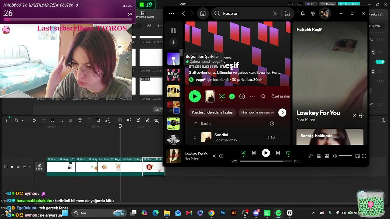Image resolution: width=390 pixels, height=219 pixels.
Task: Connect to a device
Action: 327,156
